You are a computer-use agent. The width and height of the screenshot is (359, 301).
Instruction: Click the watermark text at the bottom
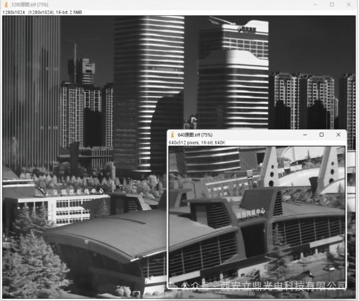coord(263,286)
